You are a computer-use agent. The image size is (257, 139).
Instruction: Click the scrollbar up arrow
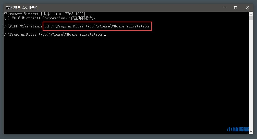click(251, 14)
